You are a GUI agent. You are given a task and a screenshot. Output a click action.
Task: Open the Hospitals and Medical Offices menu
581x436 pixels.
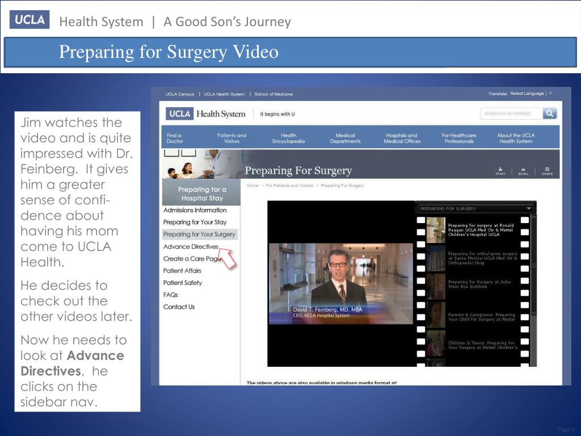402,139
